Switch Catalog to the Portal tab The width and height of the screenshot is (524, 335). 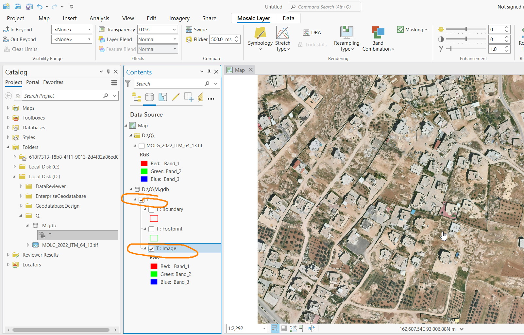coord(32,82)
